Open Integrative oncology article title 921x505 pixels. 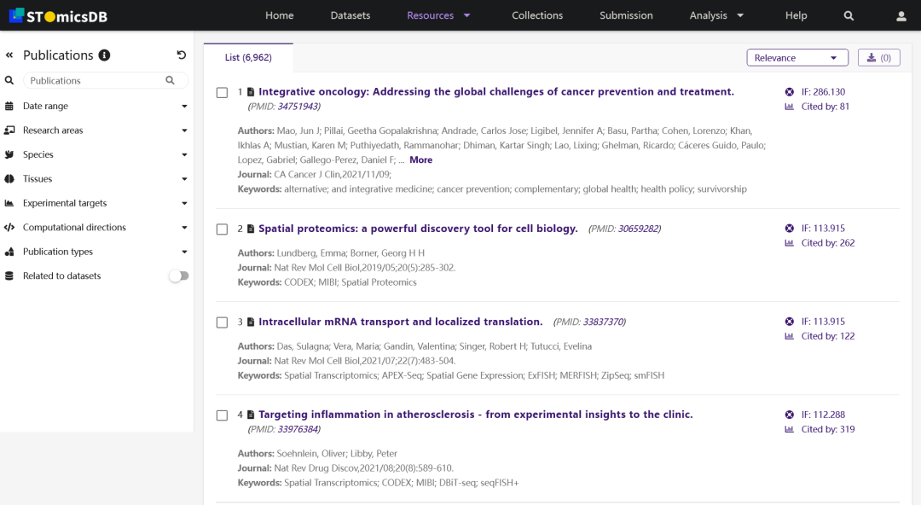coord(496,92)
